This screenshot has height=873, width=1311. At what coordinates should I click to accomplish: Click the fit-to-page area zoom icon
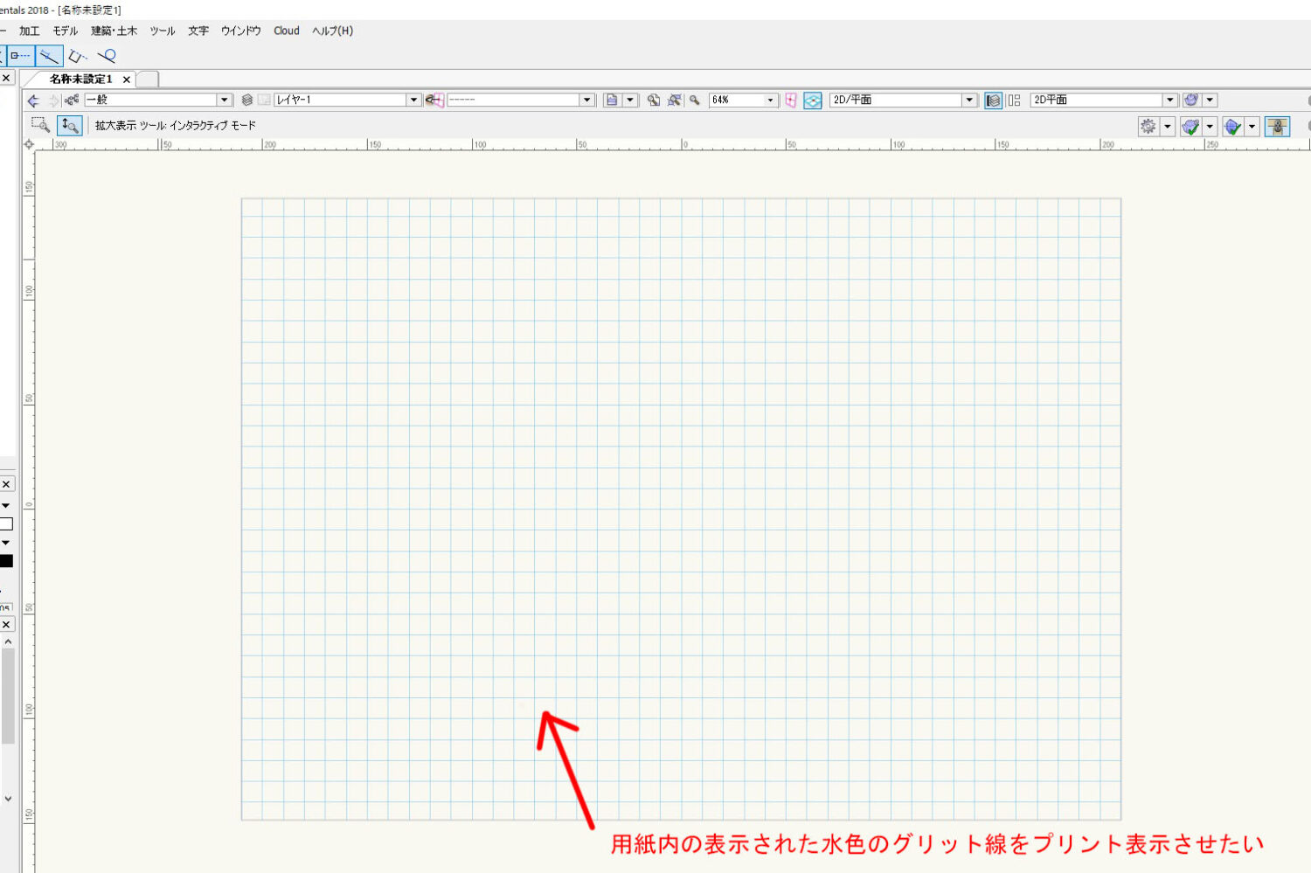[x=654, y=100]
